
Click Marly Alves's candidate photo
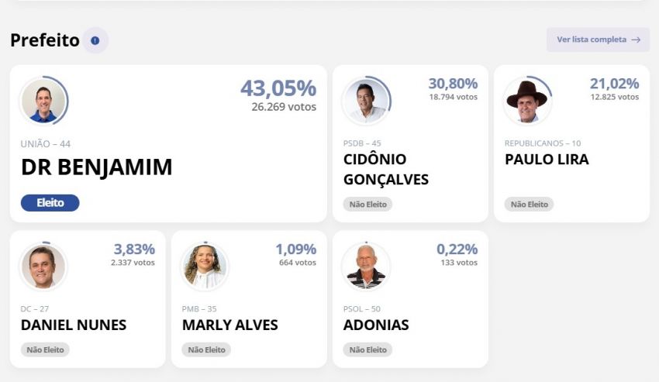[205, 267]
